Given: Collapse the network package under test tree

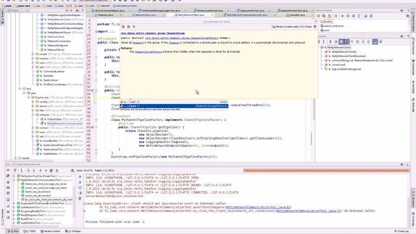Looking at the screenshot, I should pos(33,114).
